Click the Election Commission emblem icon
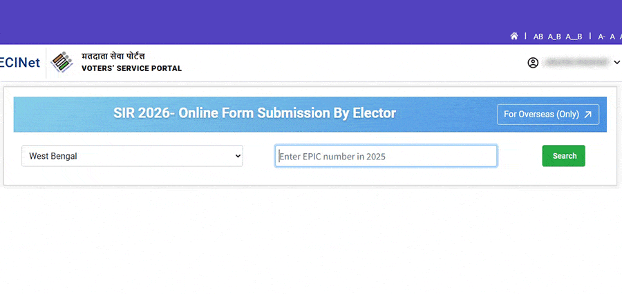 (x=62, y=63)
